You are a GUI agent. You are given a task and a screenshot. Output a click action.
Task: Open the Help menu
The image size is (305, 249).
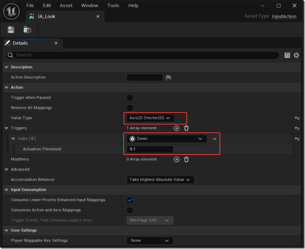pyautogui.click(x=133, y=5)
